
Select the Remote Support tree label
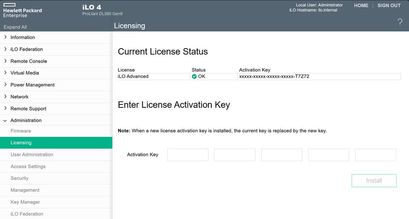pyautogui.click(x=28, y=109)
